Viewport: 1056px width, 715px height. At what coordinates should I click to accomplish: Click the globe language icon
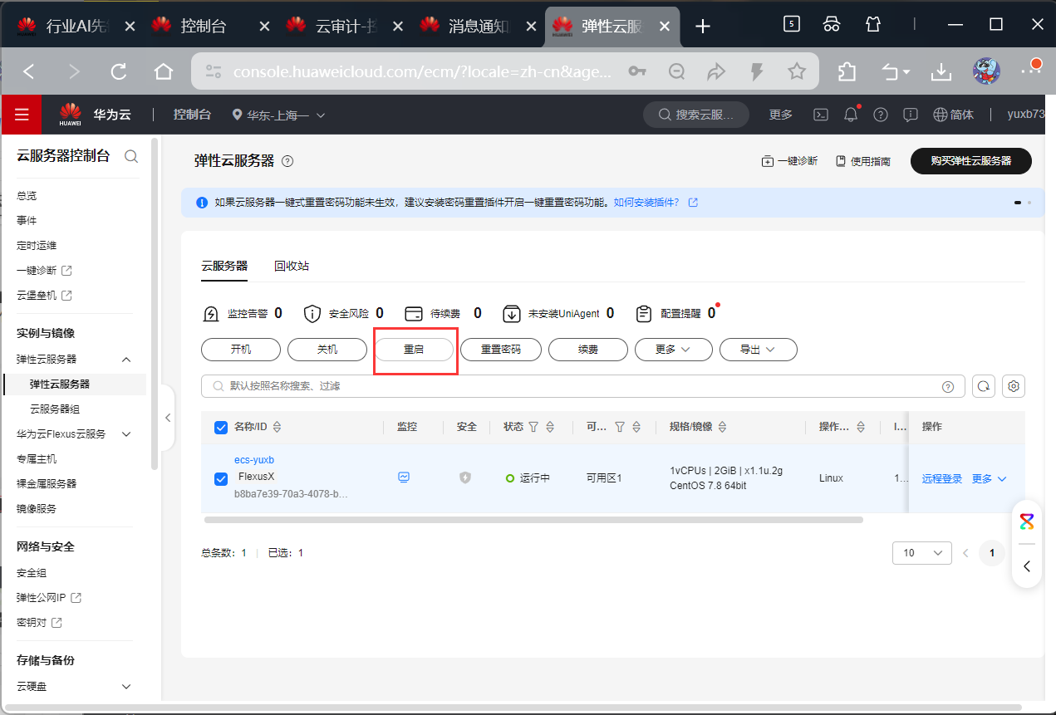(941, 115)
